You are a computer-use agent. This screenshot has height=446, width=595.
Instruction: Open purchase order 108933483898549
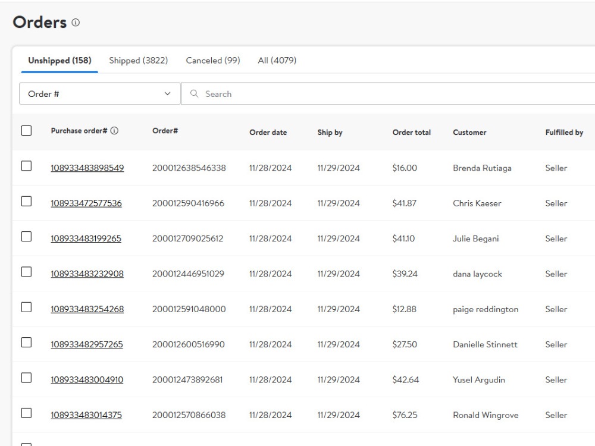(x=87, y=168)
